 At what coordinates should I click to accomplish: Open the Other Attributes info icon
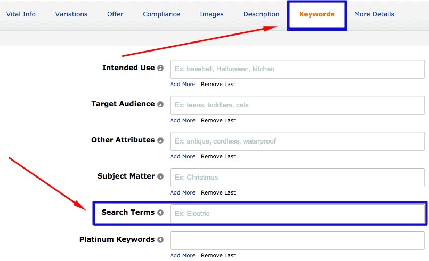160,140
